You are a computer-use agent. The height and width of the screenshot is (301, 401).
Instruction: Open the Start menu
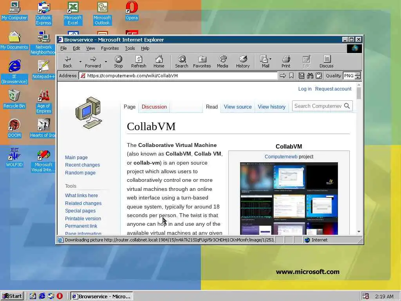pos(12,296)
